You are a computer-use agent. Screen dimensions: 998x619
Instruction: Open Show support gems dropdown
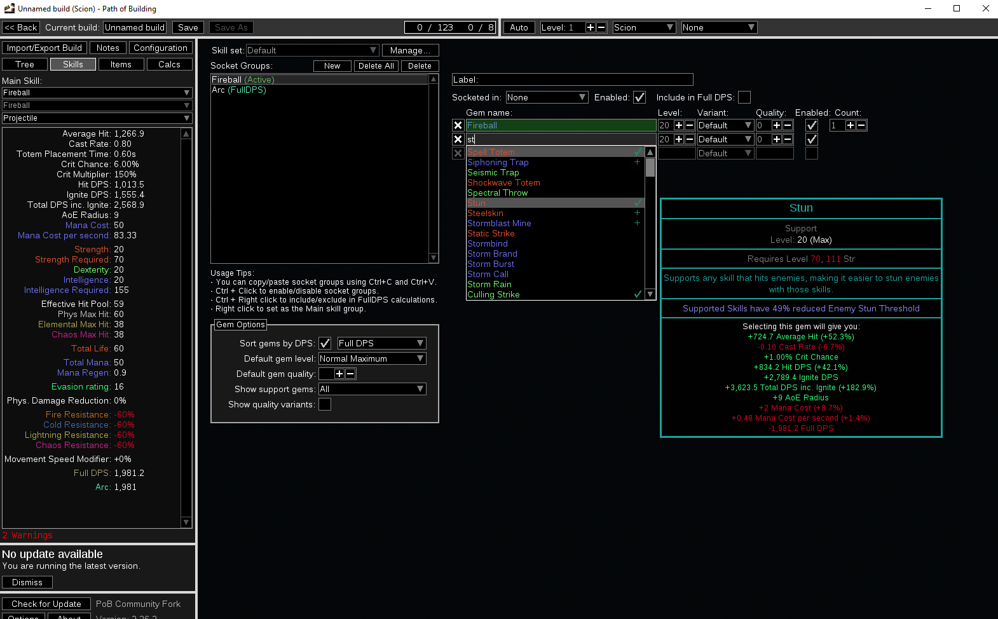(372, 389)
